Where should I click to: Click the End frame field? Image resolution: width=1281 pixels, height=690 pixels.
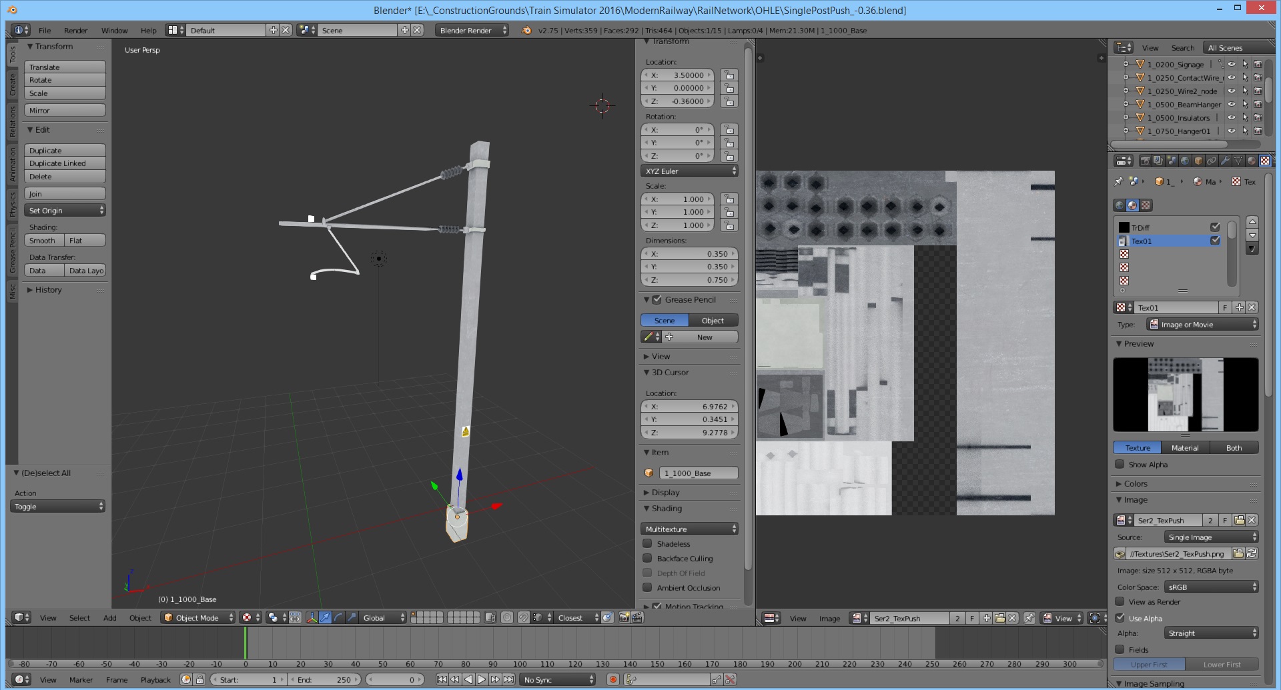[x=325, y=680]
